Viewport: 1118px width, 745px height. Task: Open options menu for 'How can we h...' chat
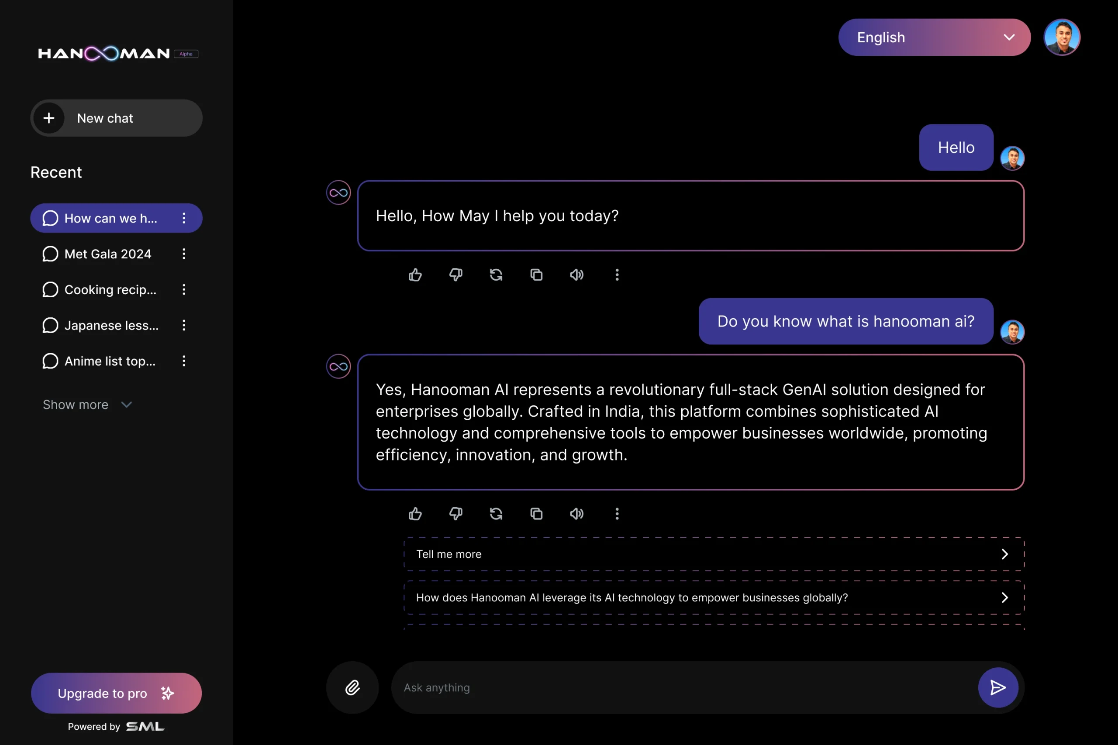pos(184,218)
